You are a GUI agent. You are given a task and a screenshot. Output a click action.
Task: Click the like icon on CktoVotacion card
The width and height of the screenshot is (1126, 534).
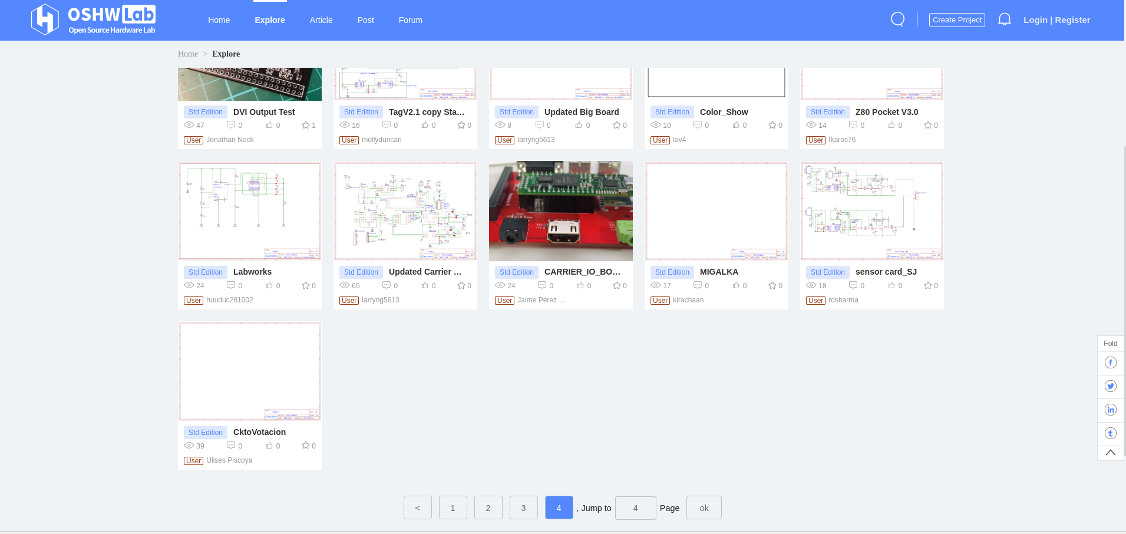[269, 446]
